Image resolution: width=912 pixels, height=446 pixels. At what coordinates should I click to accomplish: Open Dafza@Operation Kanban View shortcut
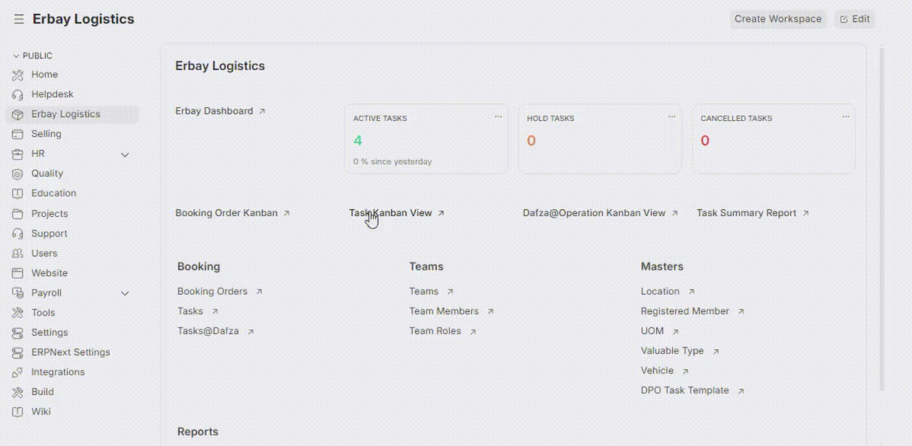[x=600, y=213]
